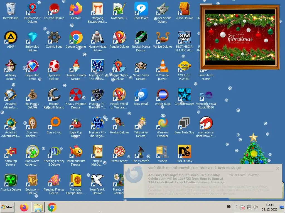This screenshot has height=213, width=285.
Task: Select Escape Rosecliff Island moon icon
Action: pos(54,94)
